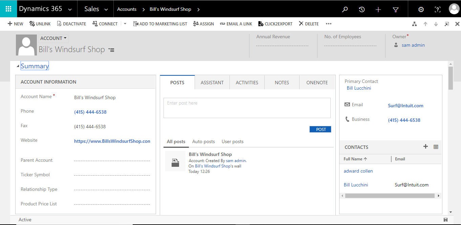Go to next record down arrow
Image resolution: width=461 pixels, height=225 pixels.
pos(436,24)
